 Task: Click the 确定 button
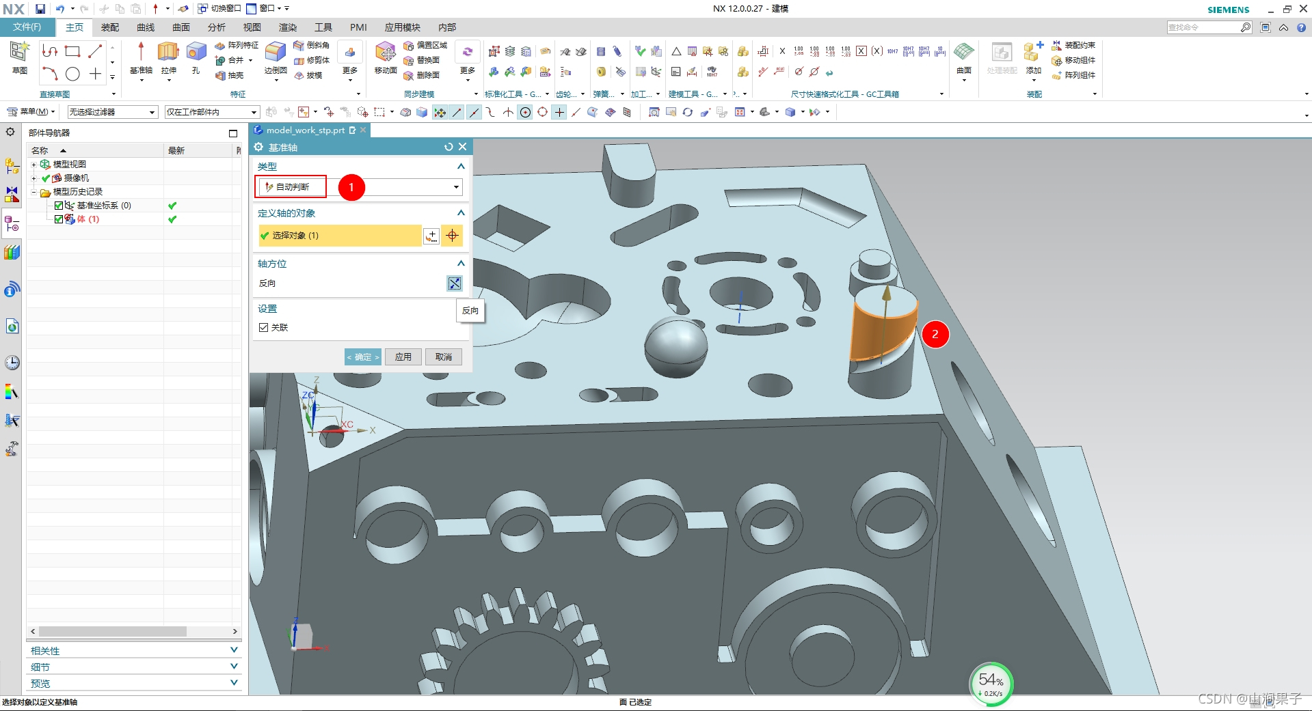362,357
